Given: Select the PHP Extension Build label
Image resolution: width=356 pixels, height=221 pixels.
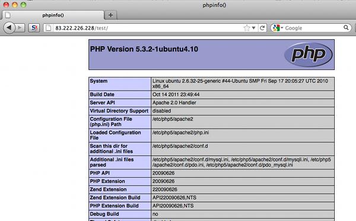Looking at the screenshot, I should (x=114, y=206).
